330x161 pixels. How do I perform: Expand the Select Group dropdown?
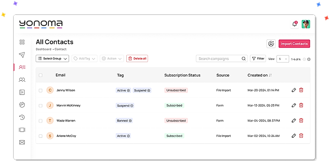coord(52,59)
